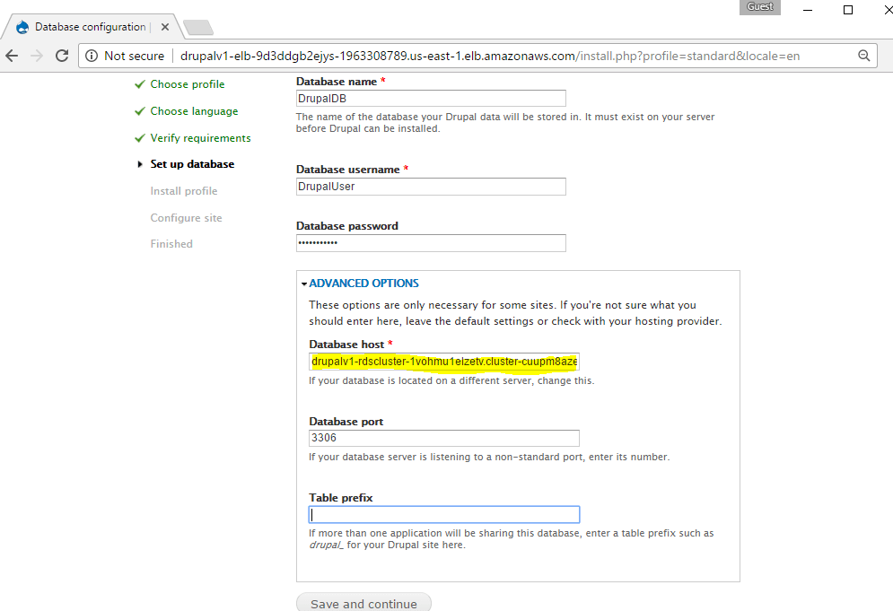Viewport: 893px width, 611px height.
Task: Focus the Table prefix input
Action: click(x=444, y=515)
